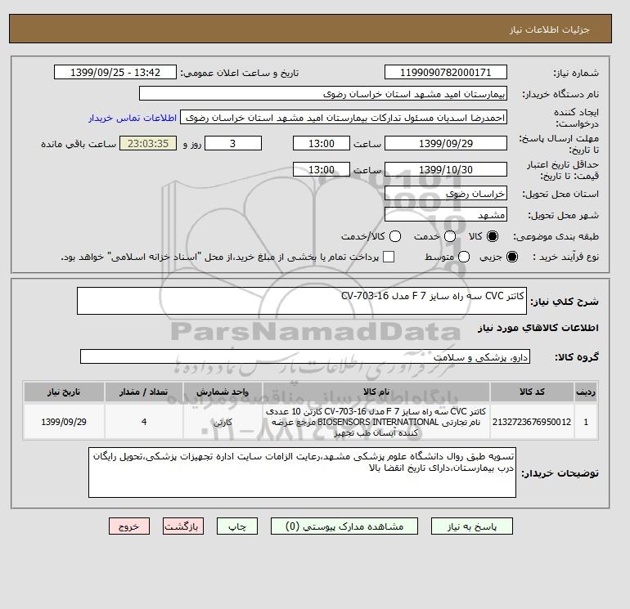
Task: Click the price validity date 1399/10/30 field
Action: 446,169
